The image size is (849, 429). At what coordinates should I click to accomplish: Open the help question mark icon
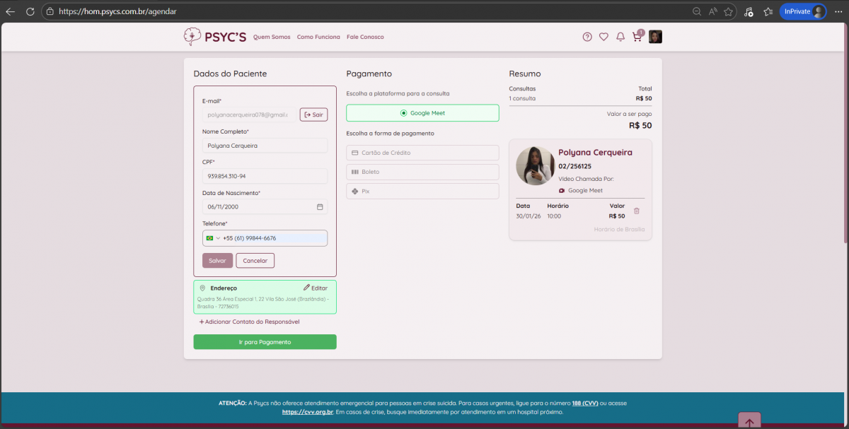tap(587, 37)
